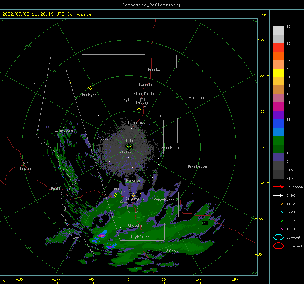Click the RedDeer city label
Screen dimensions: 304x284
[x=143, y=102]
